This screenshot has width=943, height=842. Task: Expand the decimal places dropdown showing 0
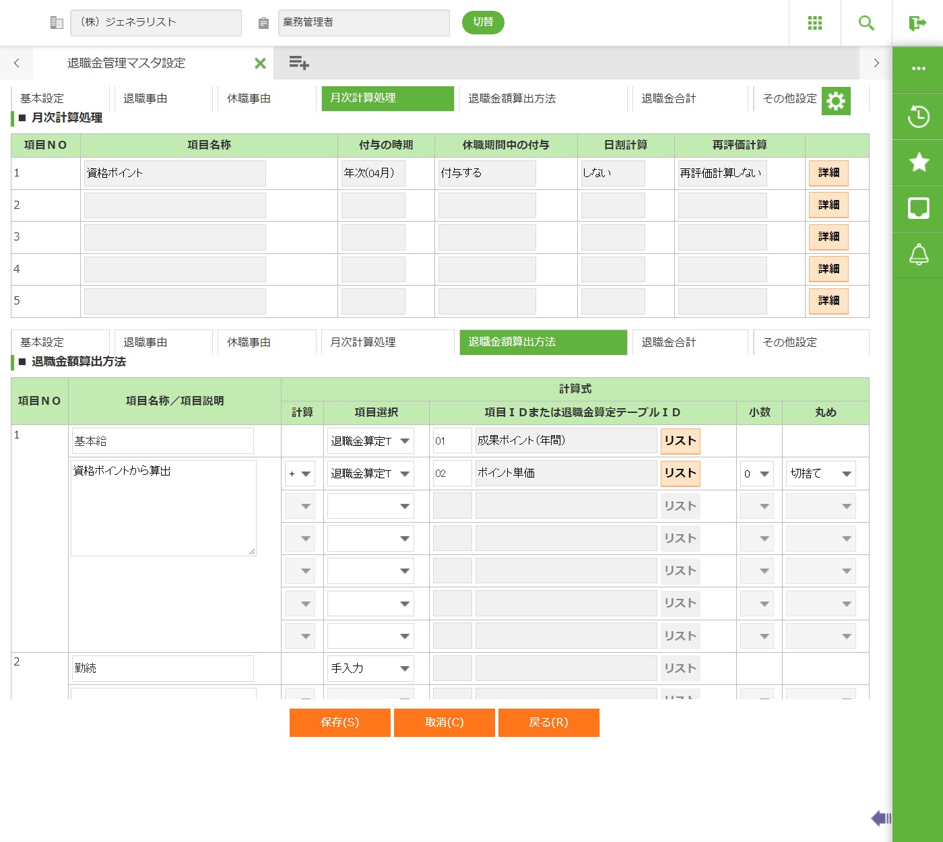tap(756, 474)
